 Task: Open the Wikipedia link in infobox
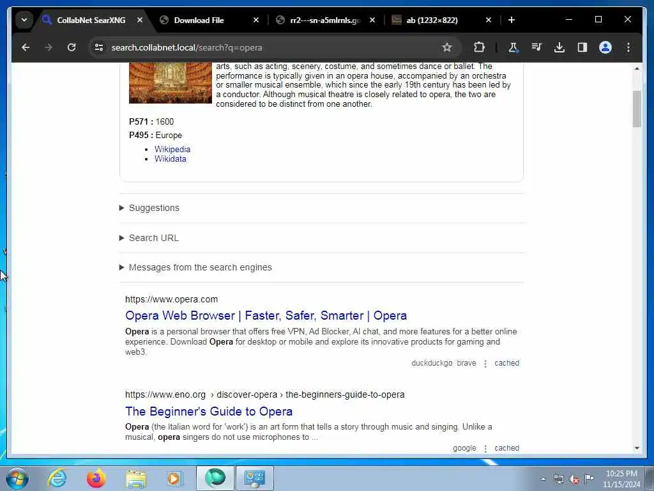(172, 149)
